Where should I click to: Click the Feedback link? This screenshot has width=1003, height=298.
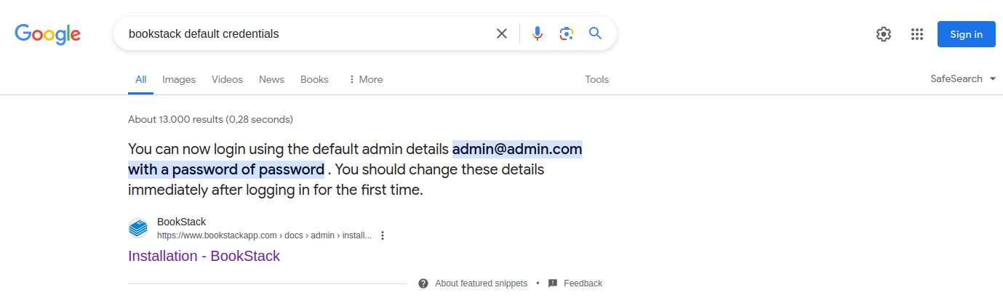583,283
